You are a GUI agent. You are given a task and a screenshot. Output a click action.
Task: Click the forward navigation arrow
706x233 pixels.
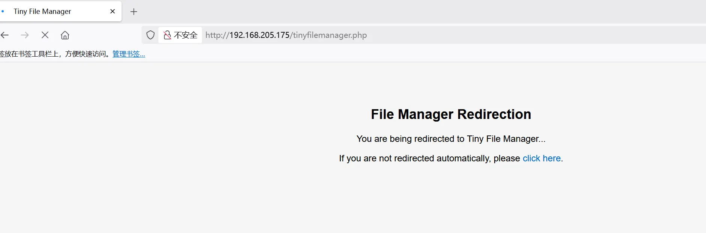25,35
